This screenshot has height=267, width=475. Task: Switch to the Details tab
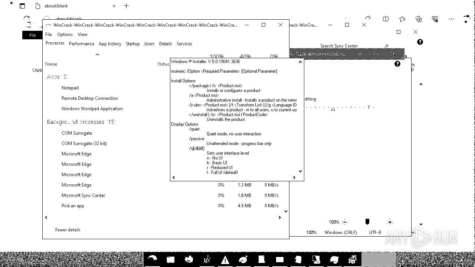(x=166, y=43)
